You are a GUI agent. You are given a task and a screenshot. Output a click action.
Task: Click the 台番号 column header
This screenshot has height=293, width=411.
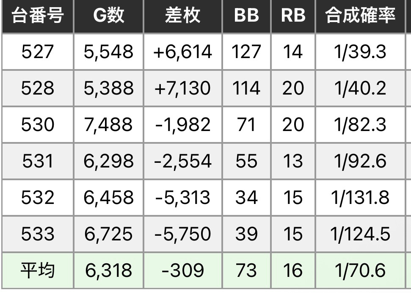[x=37, y=16]
